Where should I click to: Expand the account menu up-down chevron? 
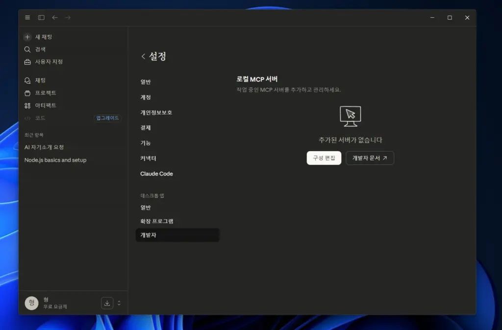[119, 303]
